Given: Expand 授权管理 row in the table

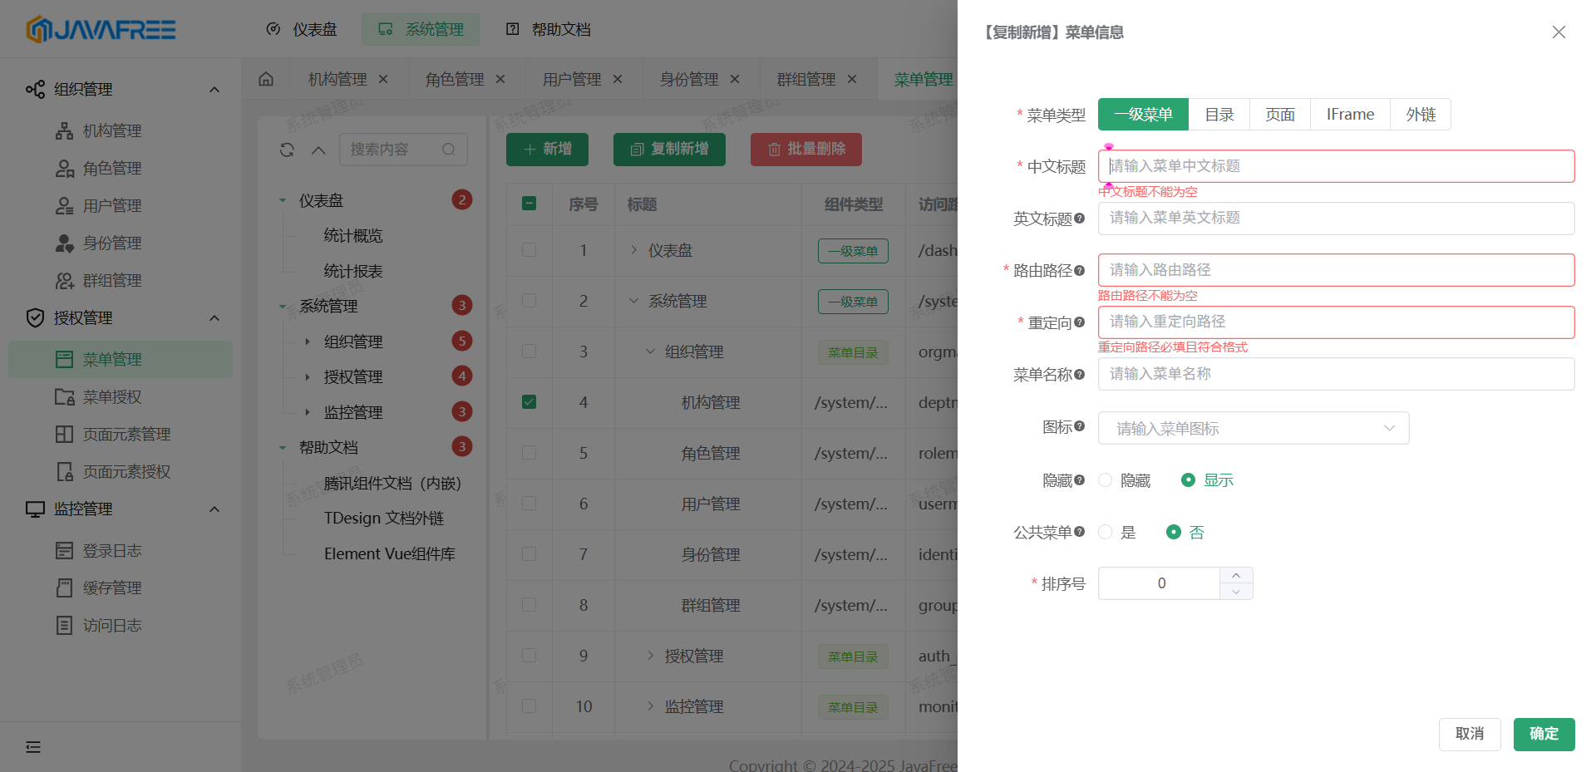Looking at the screenshot, I should coord(651,656).
